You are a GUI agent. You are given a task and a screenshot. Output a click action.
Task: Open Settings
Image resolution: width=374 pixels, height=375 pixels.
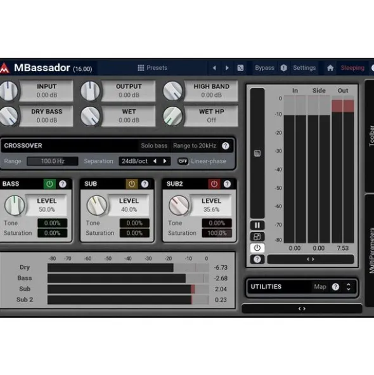click(304, 68)
